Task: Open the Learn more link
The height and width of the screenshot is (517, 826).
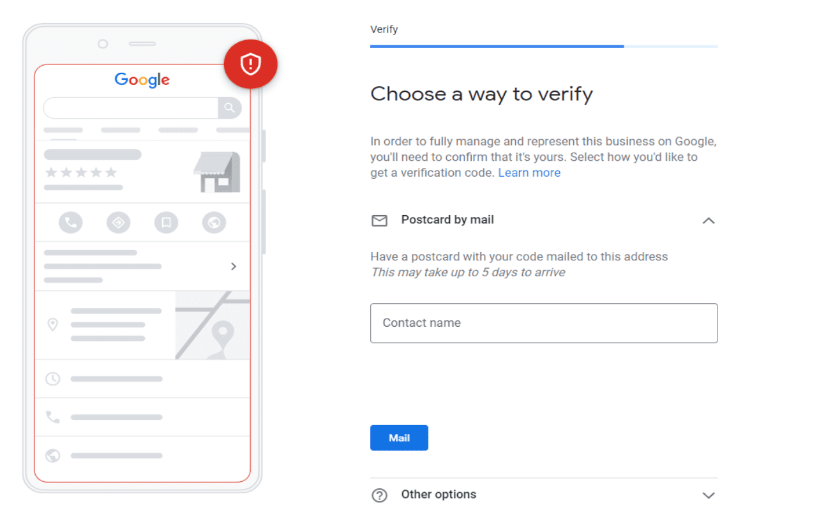Action: tap(529, 172)
